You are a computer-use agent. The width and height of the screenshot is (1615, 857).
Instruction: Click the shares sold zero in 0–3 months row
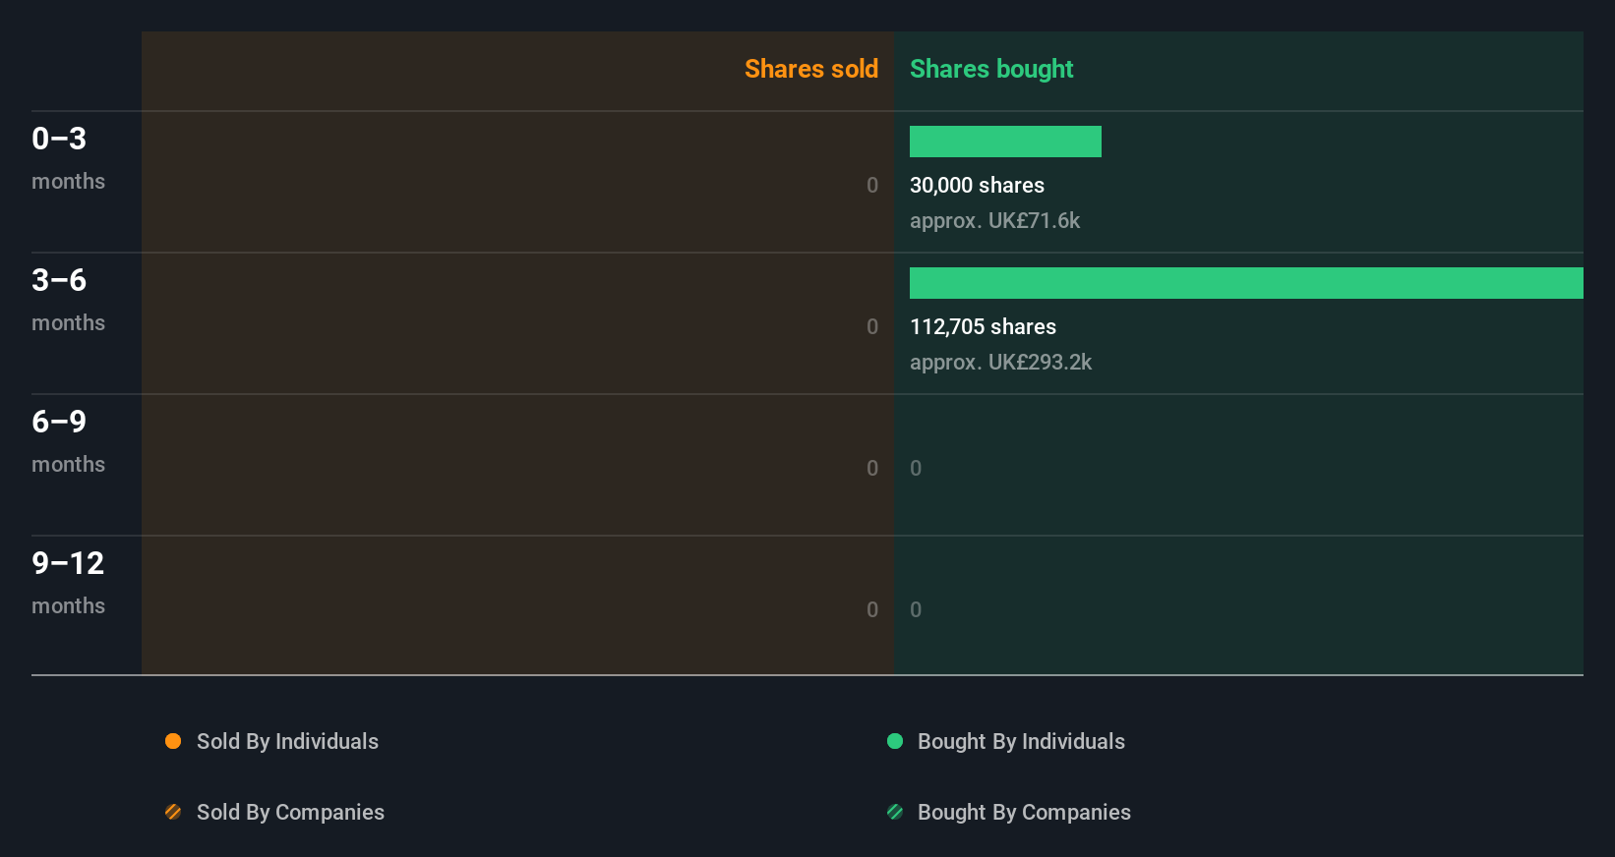point(872,185)
